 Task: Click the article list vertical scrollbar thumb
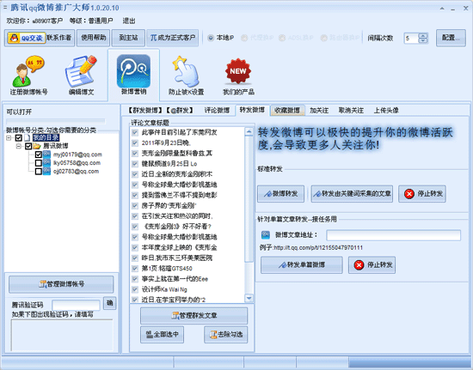click(x=249, y=198)
